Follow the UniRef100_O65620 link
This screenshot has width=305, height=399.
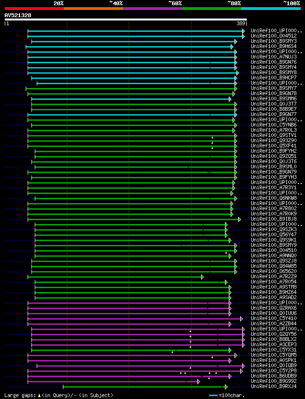tap(274, 271)
